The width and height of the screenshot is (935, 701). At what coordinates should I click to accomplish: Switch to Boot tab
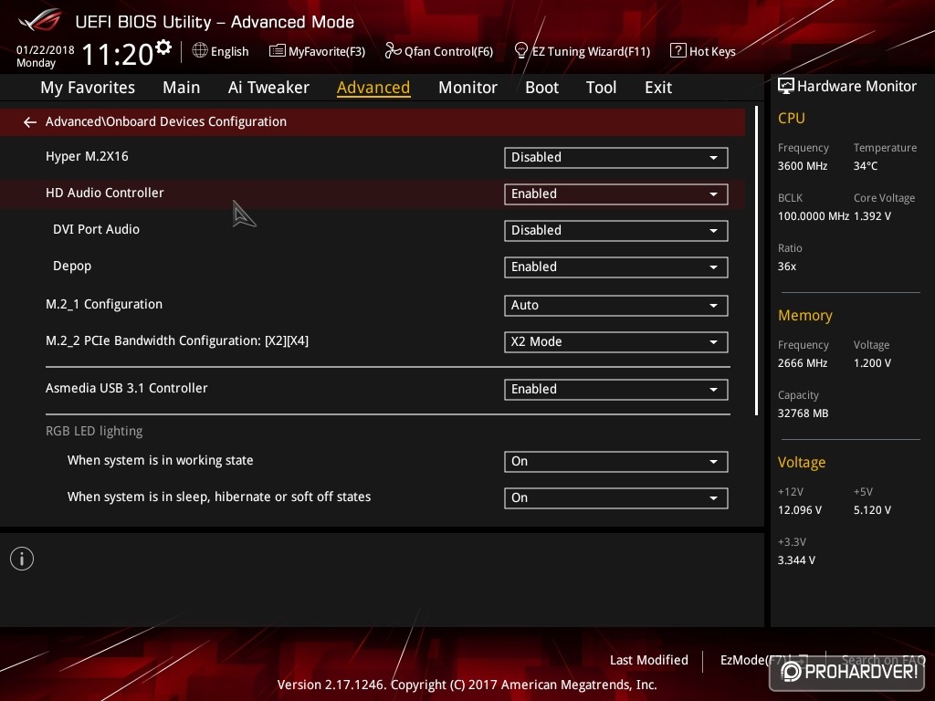[x=541, y=88]
